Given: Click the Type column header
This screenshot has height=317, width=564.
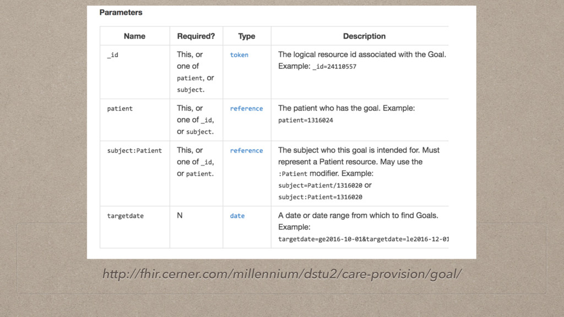Looking at the screenshot, I should pos(247,36).
